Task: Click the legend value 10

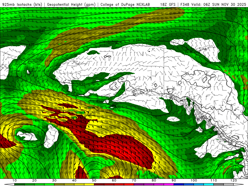Action: coord(15,180)
